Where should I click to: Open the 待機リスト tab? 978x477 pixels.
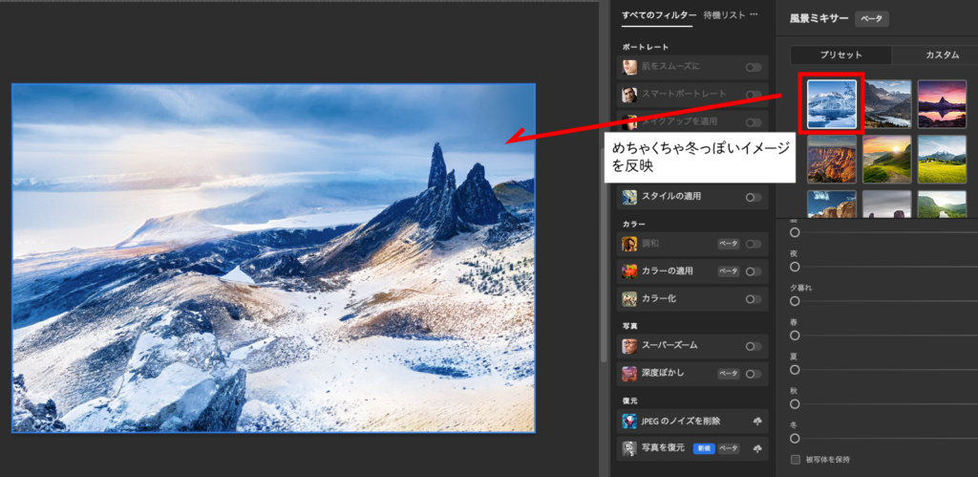coord(724,15)
